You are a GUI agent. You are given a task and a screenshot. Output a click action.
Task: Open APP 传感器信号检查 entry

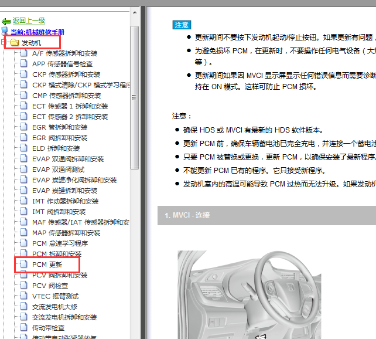62,64
